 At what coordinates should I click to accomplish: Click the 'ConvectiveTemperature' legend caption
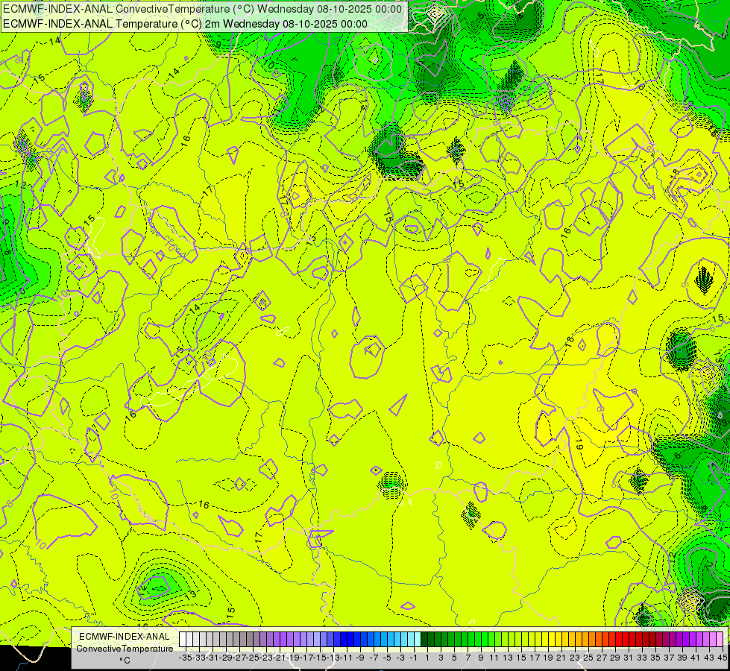click(125, 648)
